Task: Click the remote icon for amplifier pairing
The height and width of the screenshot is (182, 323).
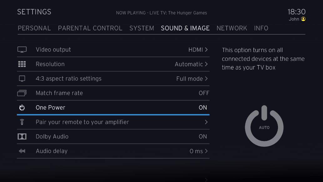Action: [x=22, y=122]
